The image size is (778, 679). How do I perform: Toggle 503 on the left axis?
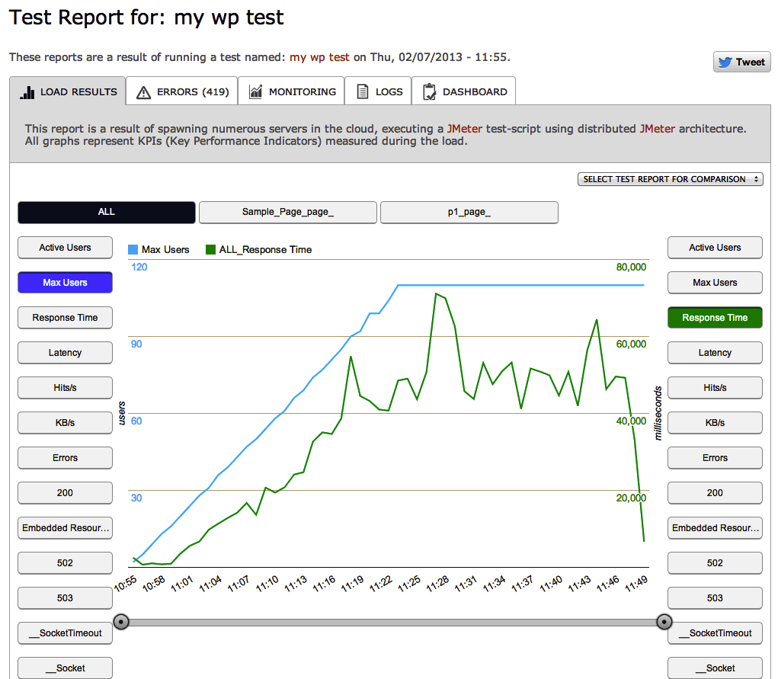(65, 598)
